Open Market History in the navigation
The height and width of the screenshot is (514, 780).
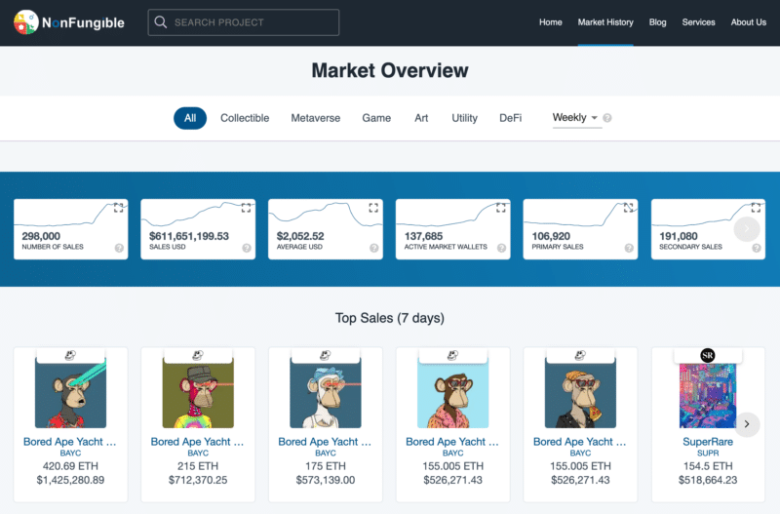point(605,22)
